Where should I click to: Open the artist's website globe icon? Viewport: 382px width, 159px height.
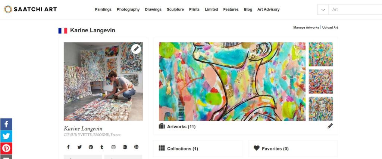136,147
